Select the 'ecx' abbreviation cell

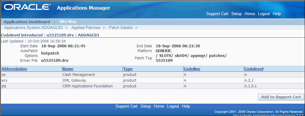pos(31,80)
